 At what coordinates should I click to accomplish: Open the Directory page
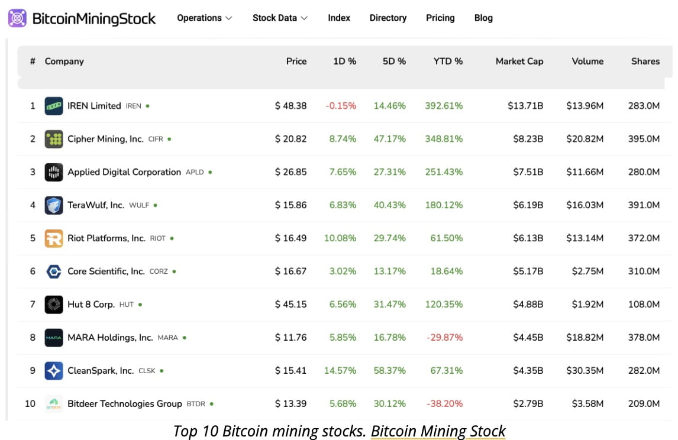pos(388,18)
